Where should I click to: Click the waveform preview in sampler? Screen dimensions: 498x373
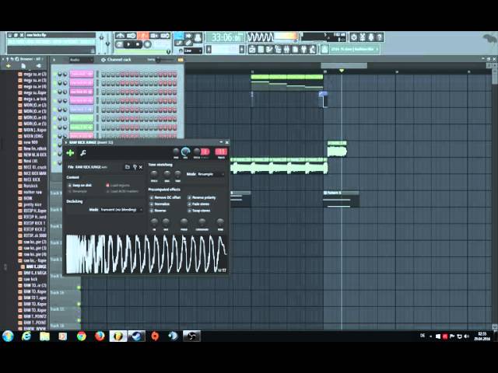click(x=146, y=254)
